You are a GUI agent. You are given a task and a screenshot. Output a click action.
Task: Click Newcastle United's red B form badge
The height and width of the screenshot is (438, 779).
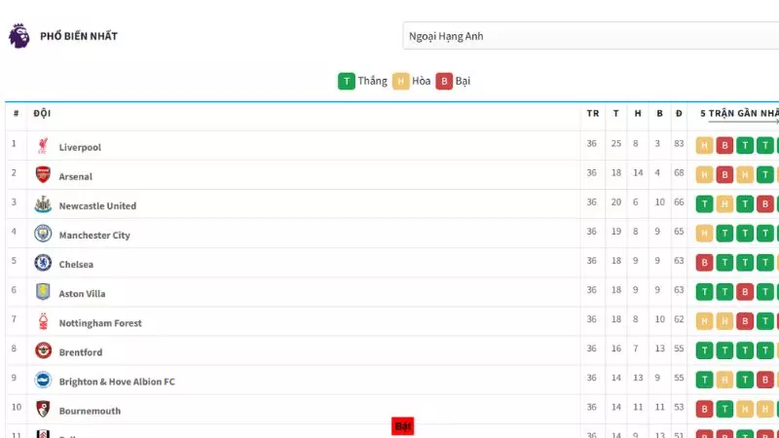[765, 204]
